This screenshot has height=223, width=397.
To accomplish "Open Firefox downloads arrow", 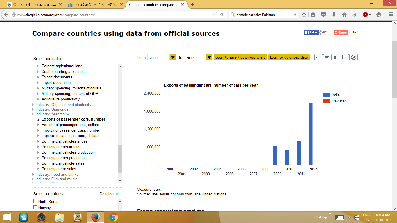I will (x=334, y=15).
